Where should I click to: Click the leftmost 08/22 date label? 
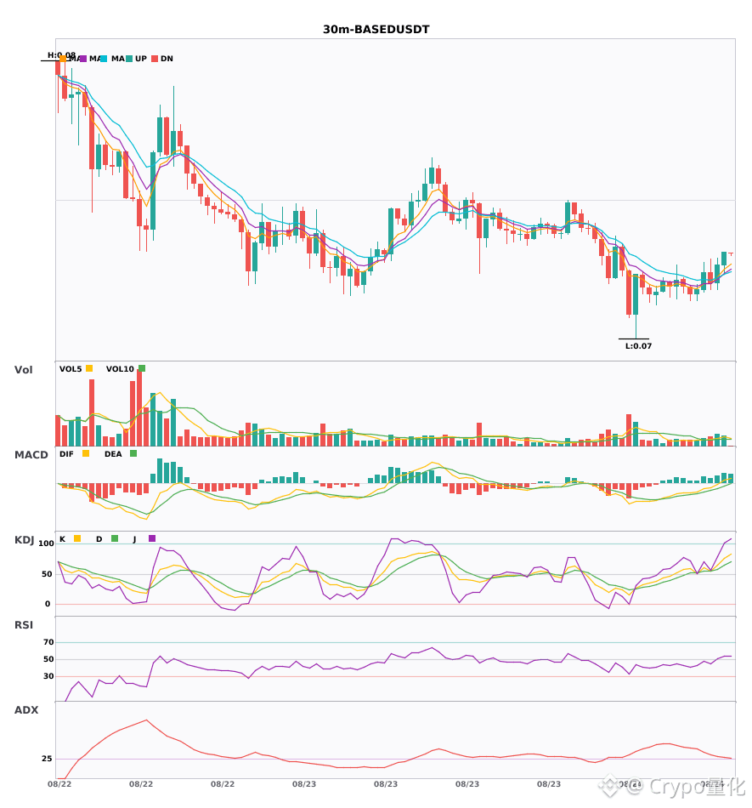[59, 784]
